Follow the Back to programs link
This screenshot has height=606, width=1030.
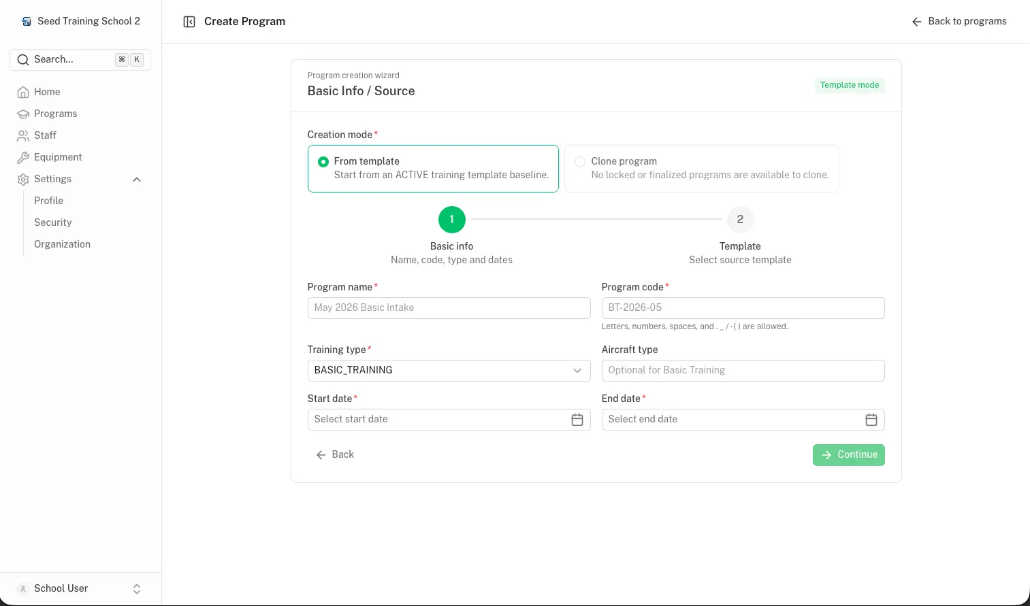click(x=959, y=22)
